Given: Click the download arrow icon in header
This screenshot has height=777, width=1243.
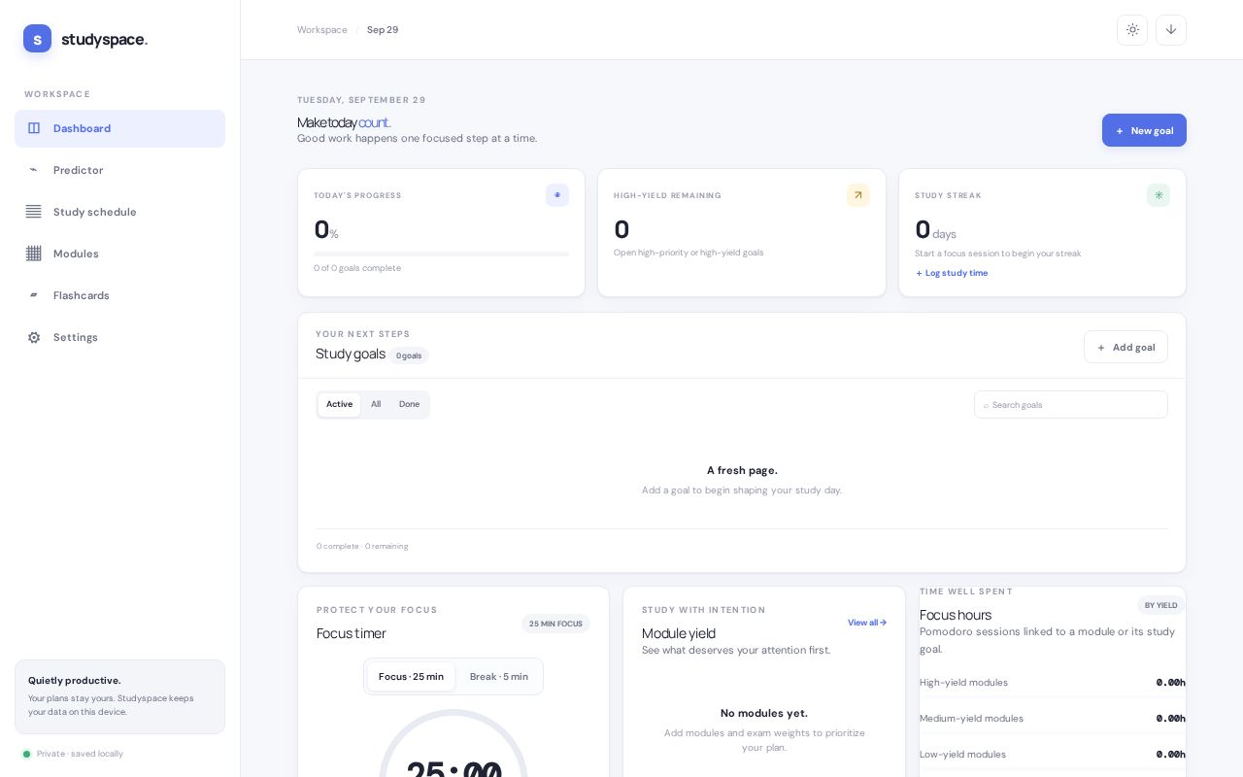Looking at the screenshot, I should pyautogui.click(x=1171, y=30).
